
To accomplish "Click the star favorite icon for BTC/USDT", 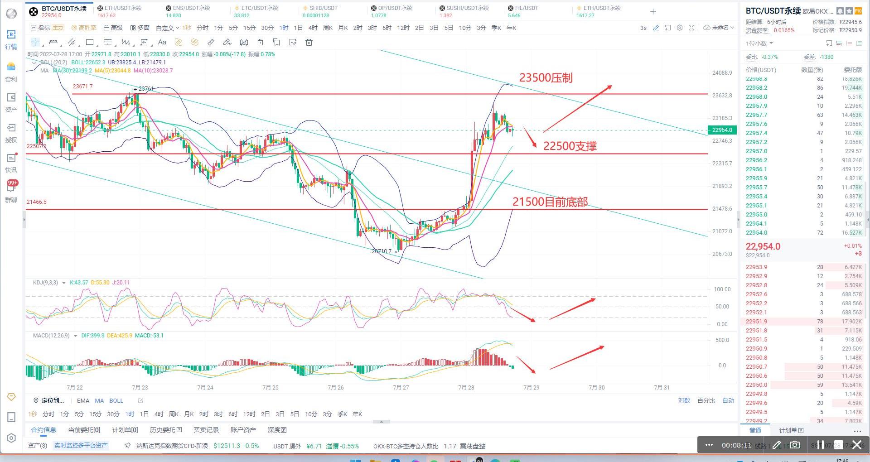I will [x=849, y=11].
